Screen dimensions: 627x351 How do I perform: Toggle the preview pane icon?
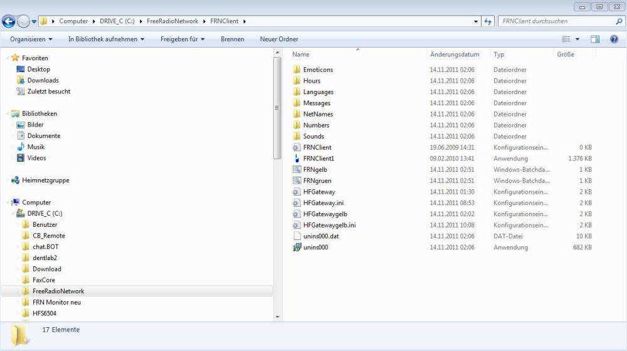click(595, 39)
